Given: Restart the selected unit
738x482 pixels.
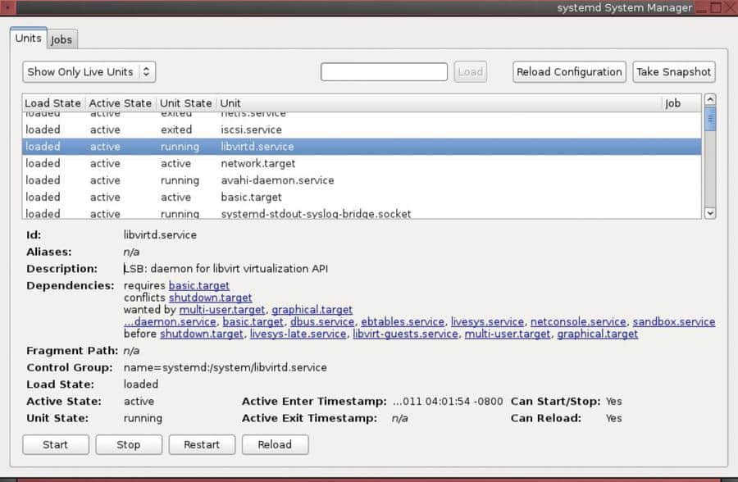Looking at the screenshot, I should pyautogui.click(x=202, y=445).
